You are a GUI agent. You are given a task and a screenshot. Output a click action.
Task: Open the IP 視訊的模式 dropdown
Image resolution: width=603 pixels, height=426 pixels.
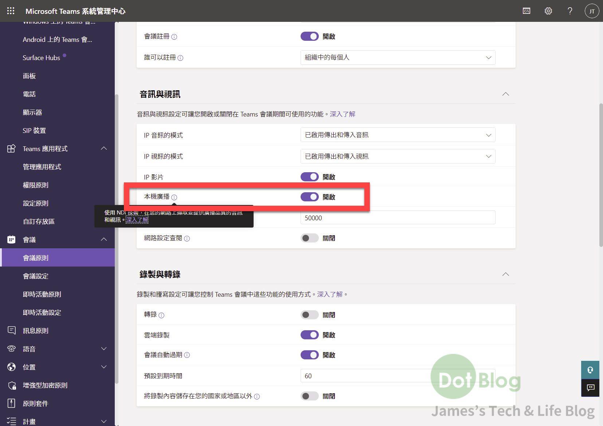click(398, 156)
